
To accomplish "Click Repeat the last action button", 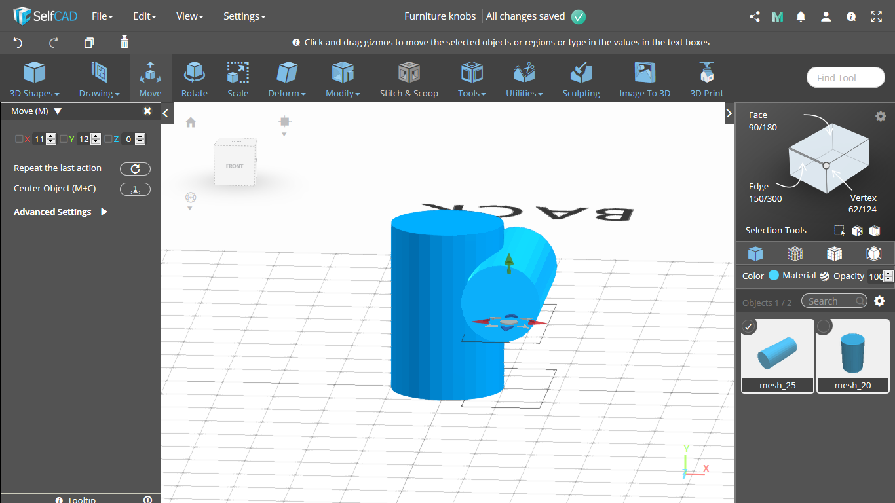I will pos(135,169).
